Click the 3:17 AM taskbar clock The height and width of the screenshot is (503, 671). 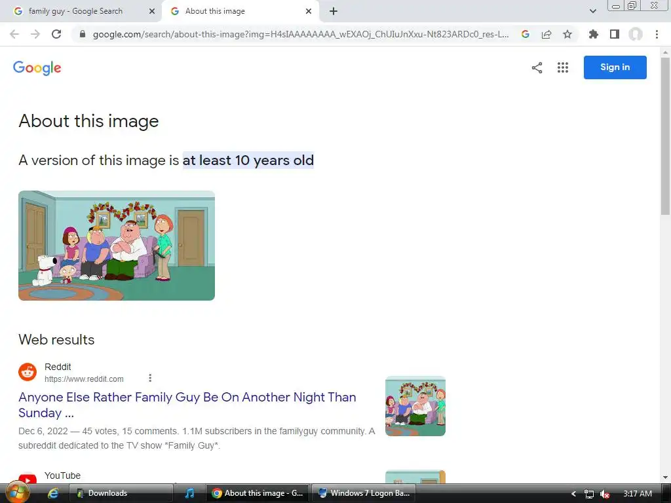[637, 493]
